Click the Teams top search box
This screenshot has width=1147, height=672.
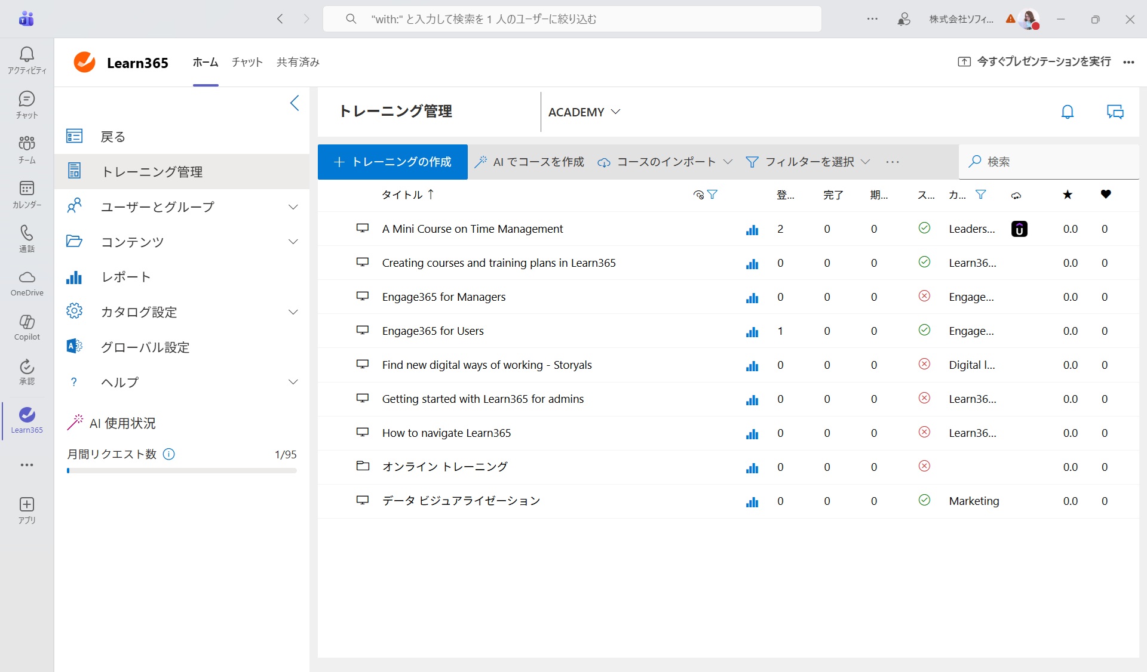(572, 19)
